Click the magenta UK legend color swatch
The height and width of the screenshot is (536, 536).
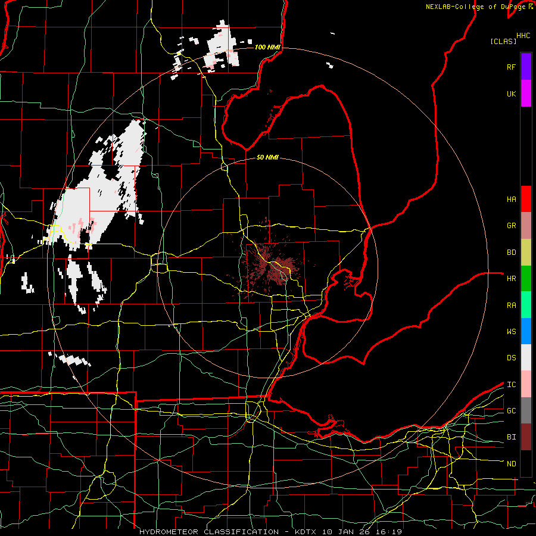[x=526, y=94]
